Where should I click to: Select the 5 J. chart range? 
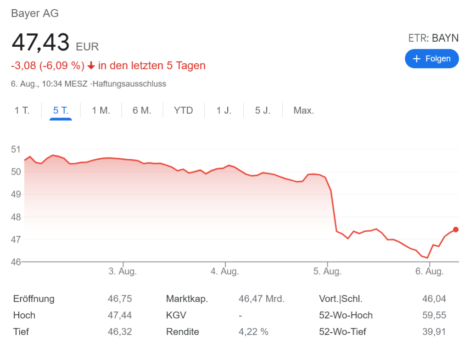[263, 111]
